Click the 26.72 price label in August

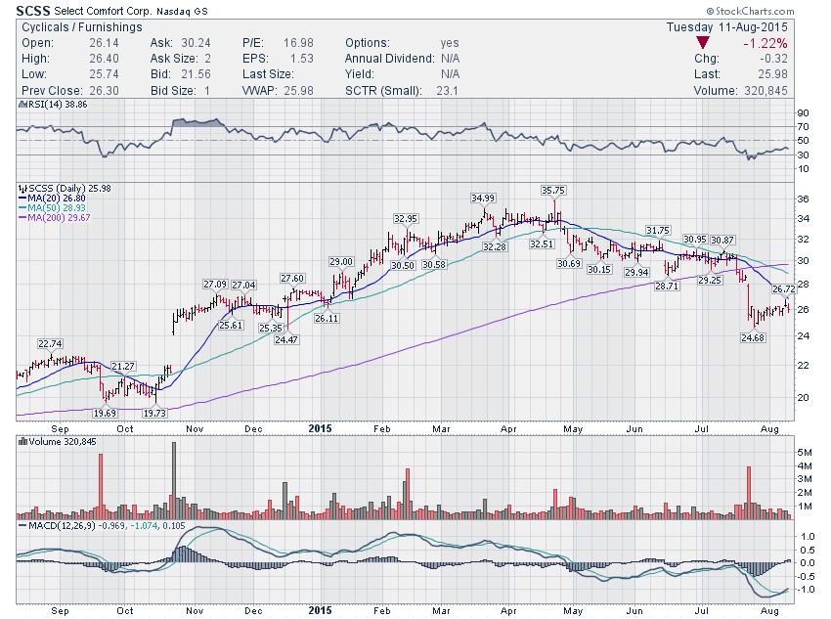783,288
